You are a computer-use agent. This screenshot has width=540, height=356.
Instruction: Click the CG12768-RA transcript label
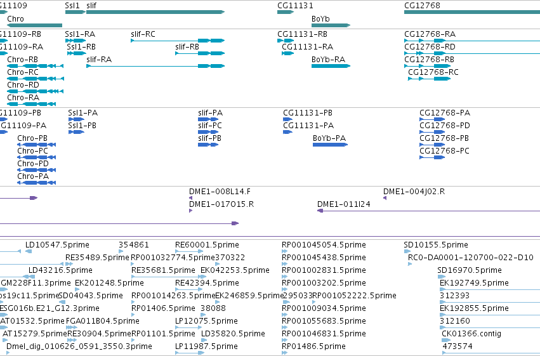pos(430,34)
